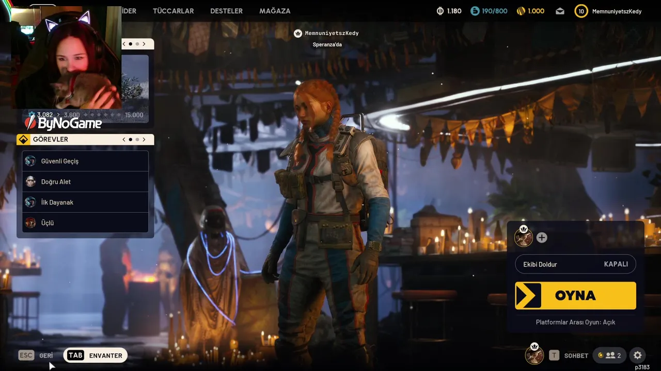
Task: Open the Güvenli Geçiş quest
Action: click(x=86, y=161)
